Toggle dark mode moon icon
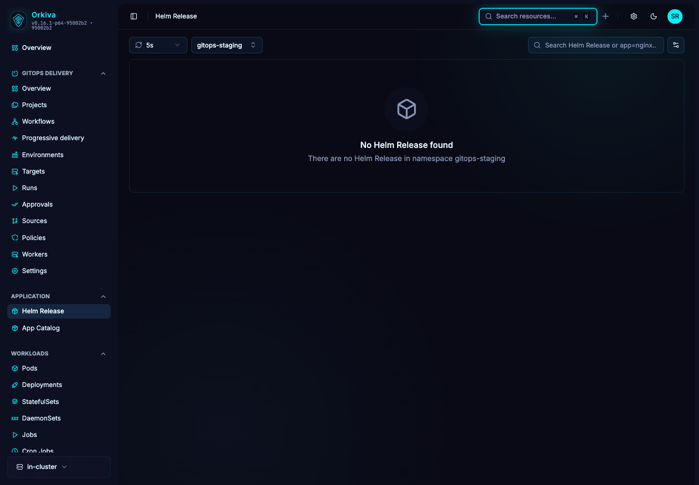This screenshot has height=485, width=699. (654, 16)
